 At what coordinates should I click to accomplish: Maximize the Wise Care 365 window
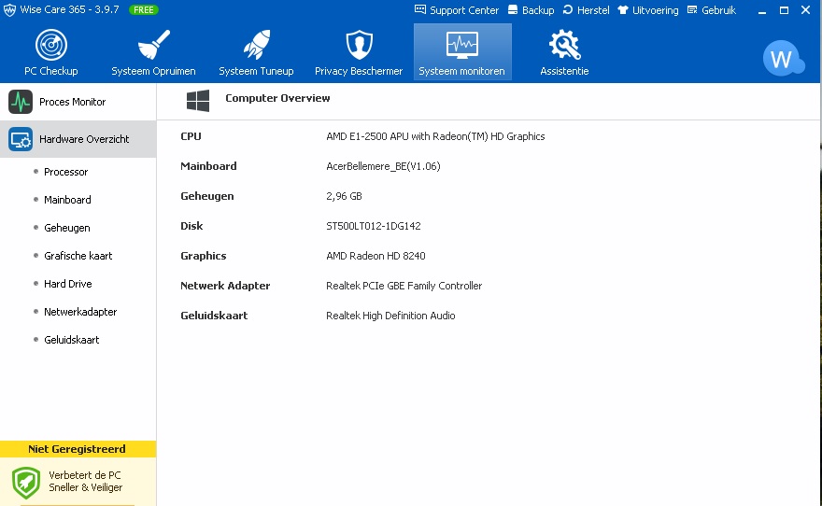[x=785, y=10]
